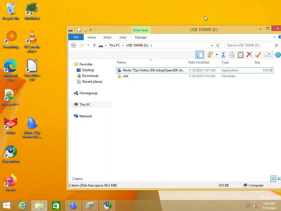
Task: Click the red X Delete icon
Action: [x=249, y=55]
